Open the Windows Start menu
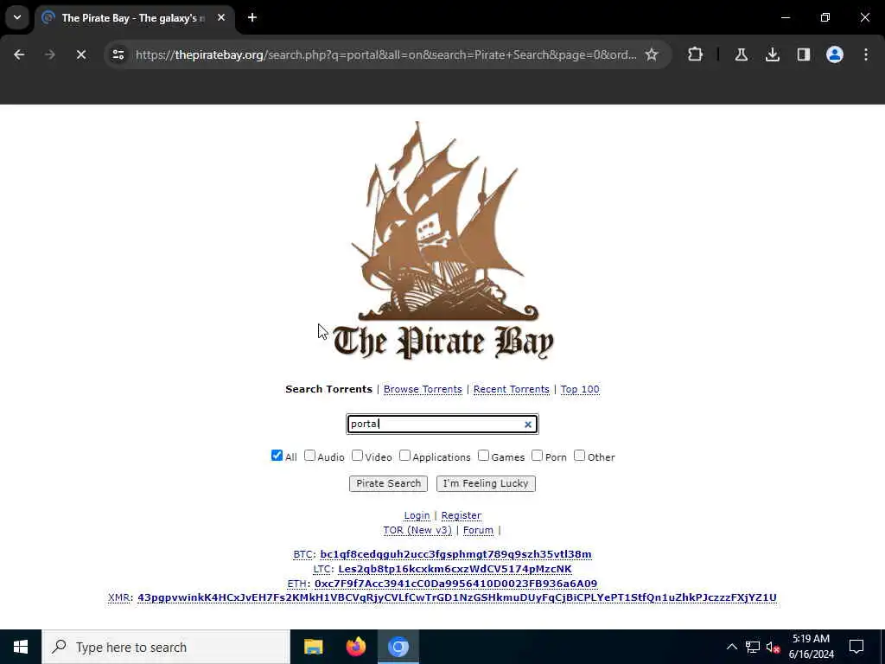Image resolution: width=885 pixels, height=664 pixels. coord(21,647)
